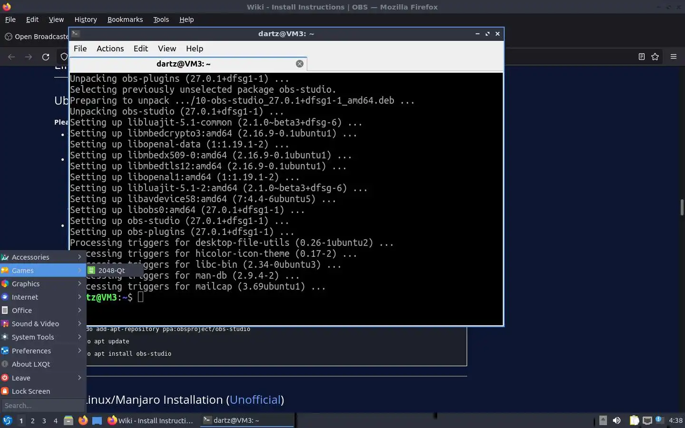Open the terminal Edit menu
Screen dimensions: 685x428
coord(140,49)
